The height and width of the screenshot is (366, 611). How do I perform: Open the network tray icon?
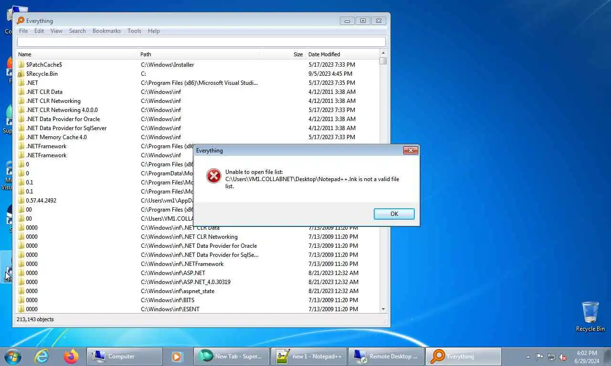coord(551,356)
